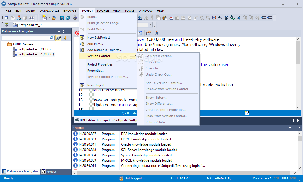The height and width of the screenshot is (182, 303).
Task: Switch to the Datasource Navigator tab
Action: pos(20,171)
